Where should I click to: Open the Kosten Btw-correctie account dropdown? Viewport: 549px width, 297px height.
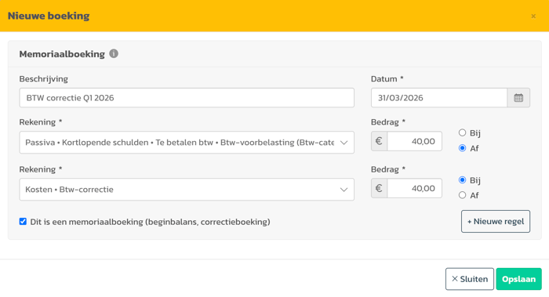[x=187, y=190]
